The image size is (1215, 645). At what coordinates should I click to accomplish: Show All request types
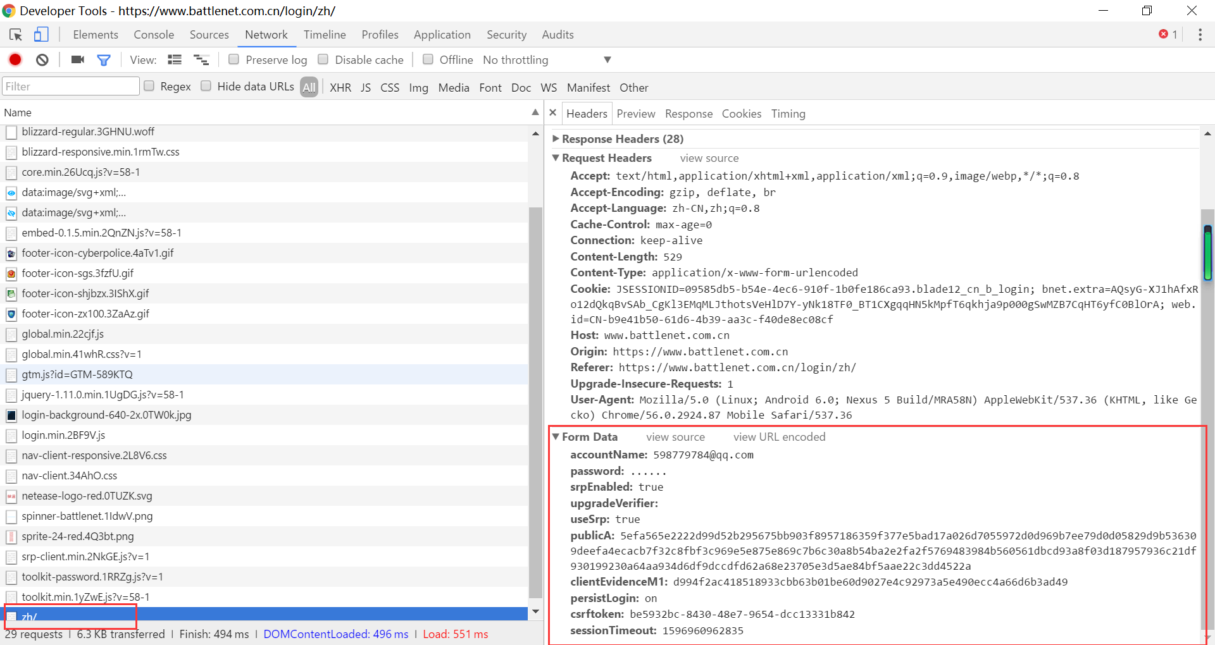(309, 87)
